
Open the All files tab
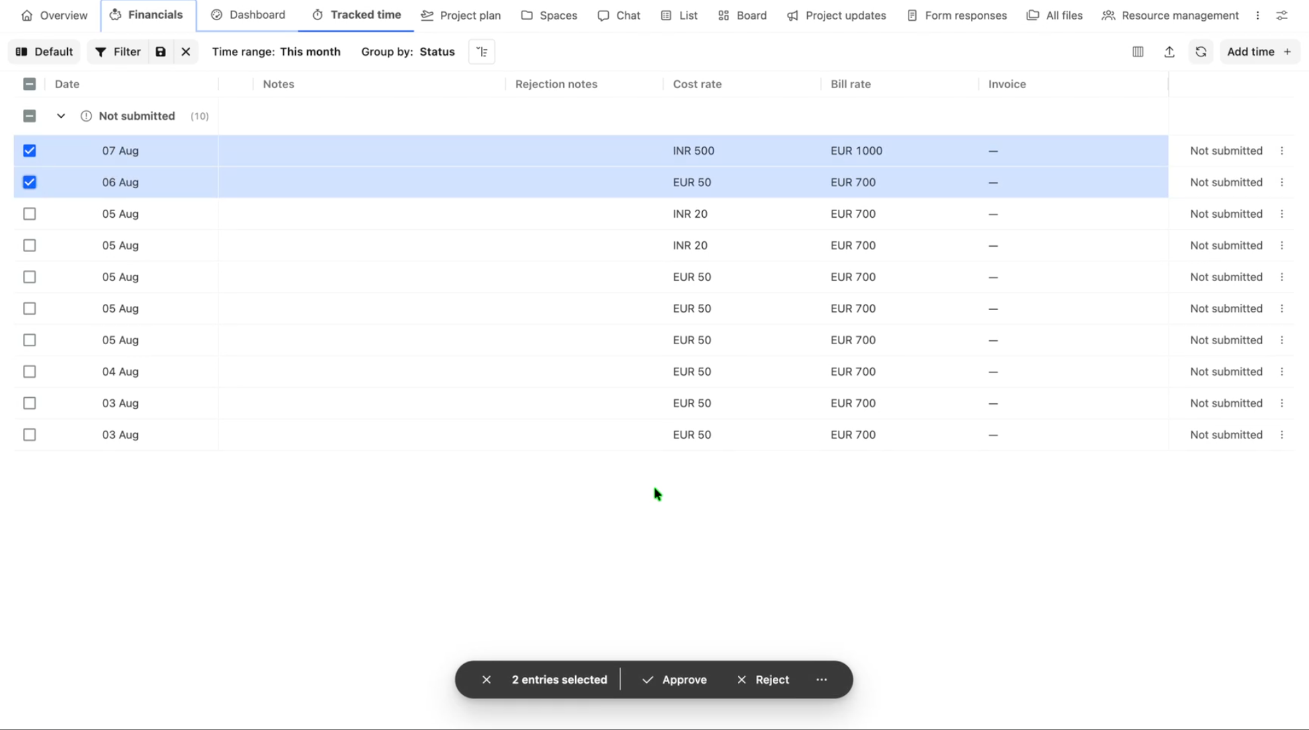tap(1055, 15)
